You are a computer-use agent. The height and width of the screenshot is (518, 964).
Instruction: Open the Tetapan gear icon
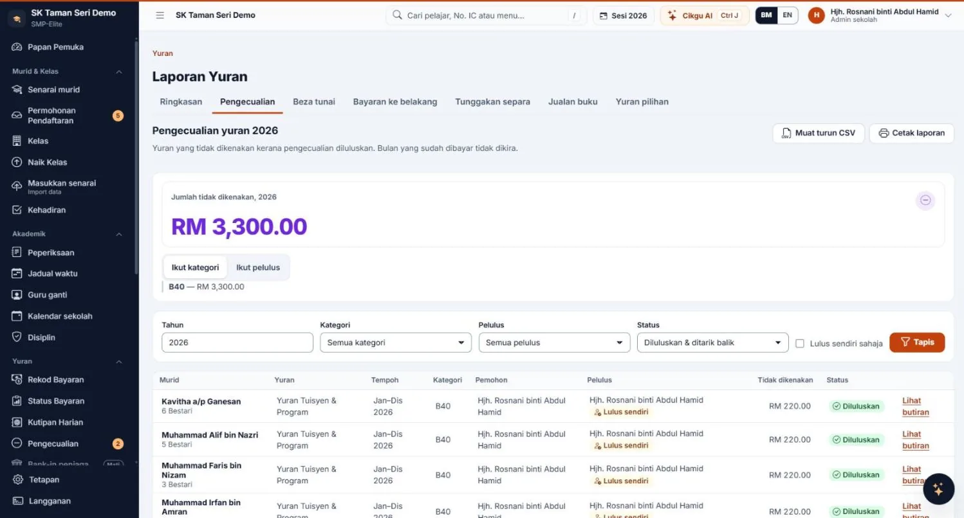coord(18,479)
